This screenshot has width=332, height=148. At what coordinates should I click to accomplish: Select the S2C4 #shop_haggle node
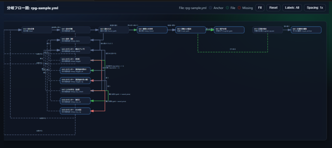pos(75,60)
